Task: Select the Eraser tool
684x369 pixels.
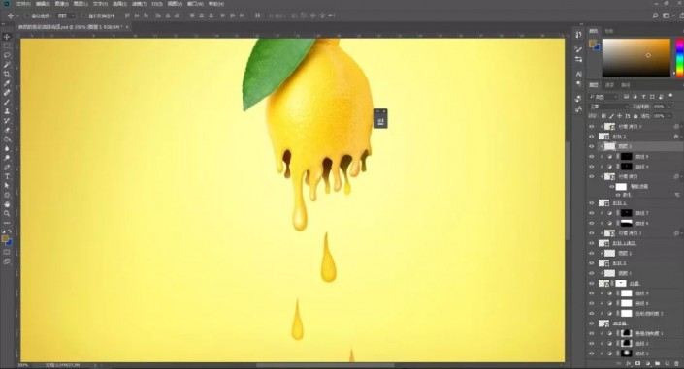Action: (7, 130)
